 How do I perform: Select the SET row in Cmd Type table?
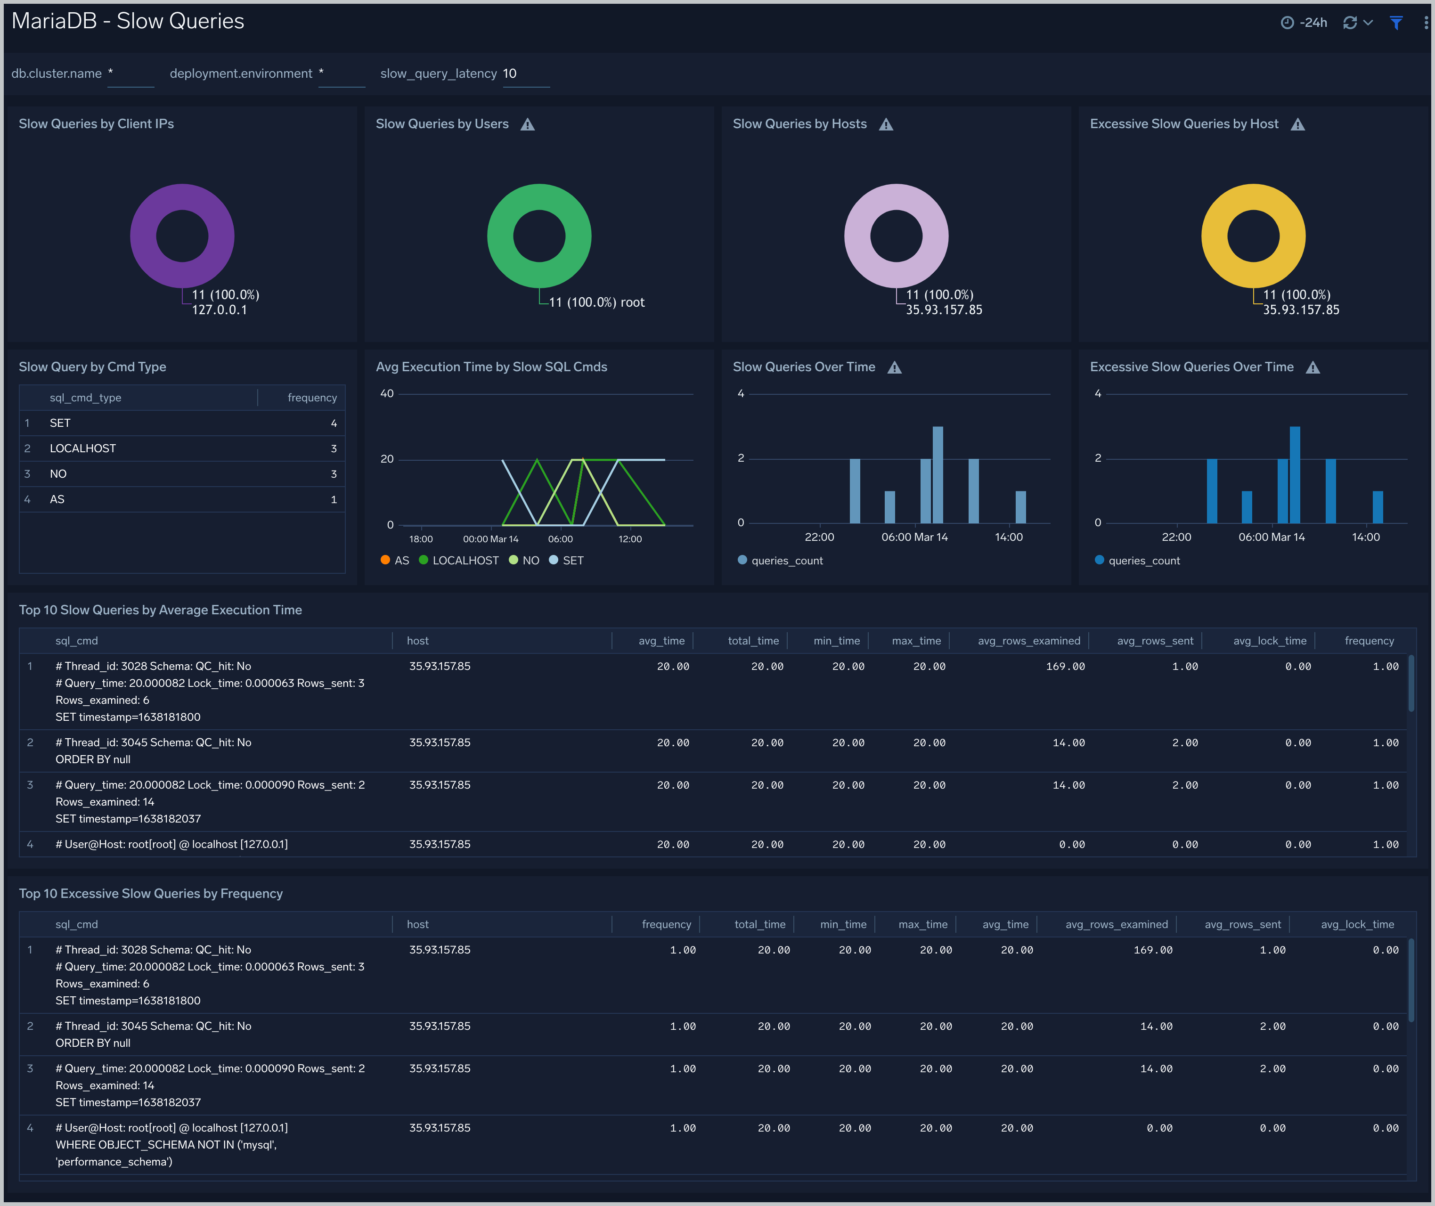coord(182,423)
